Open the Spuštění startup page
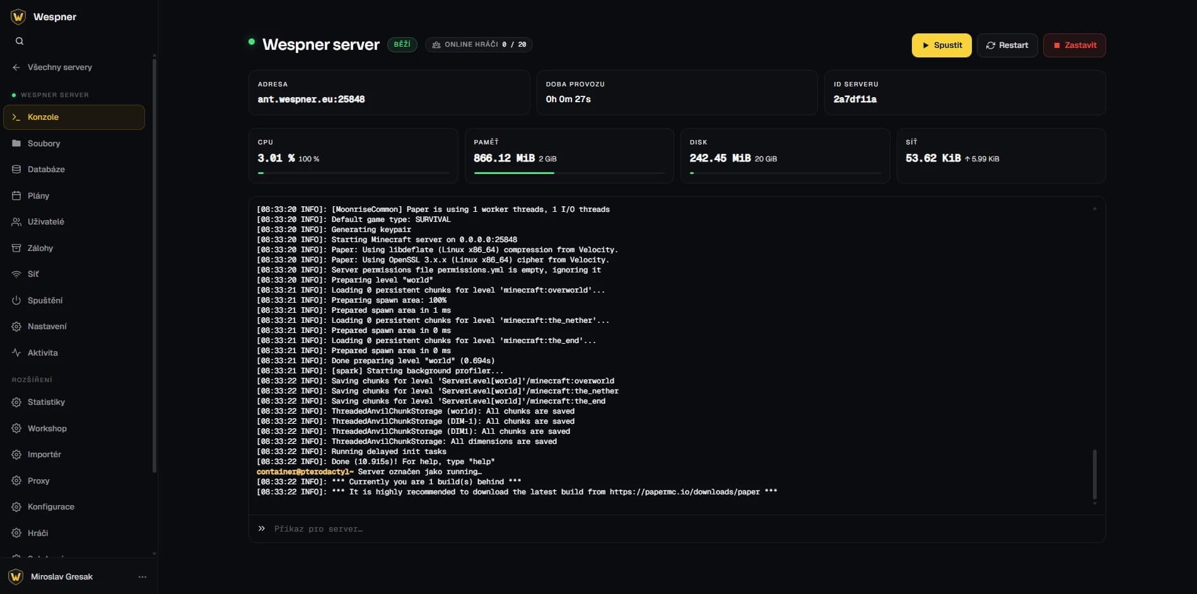The image size is (1197, 594). pyautogui.click(x=74, y=301)
